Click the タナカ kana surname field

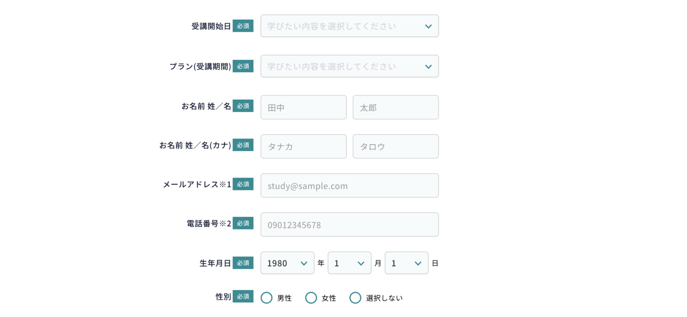[x=303, y=146]
